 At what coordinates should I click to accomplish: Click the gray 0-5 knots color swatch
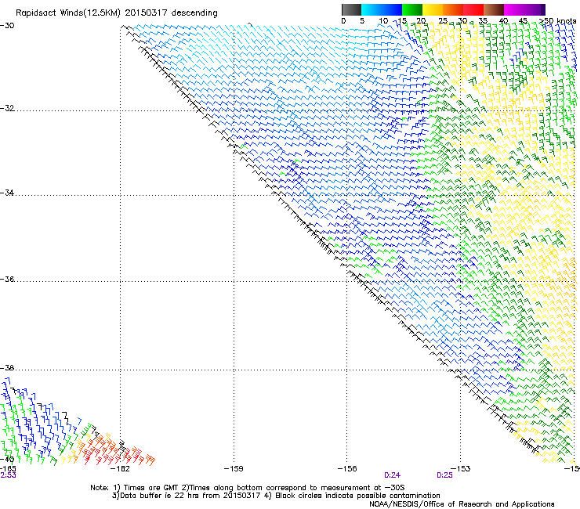351,9
